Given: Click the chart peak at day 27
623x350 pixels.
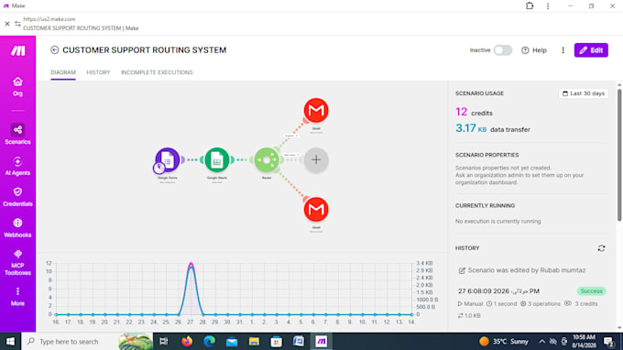Looking at the screenshot, I should (191, 264).
